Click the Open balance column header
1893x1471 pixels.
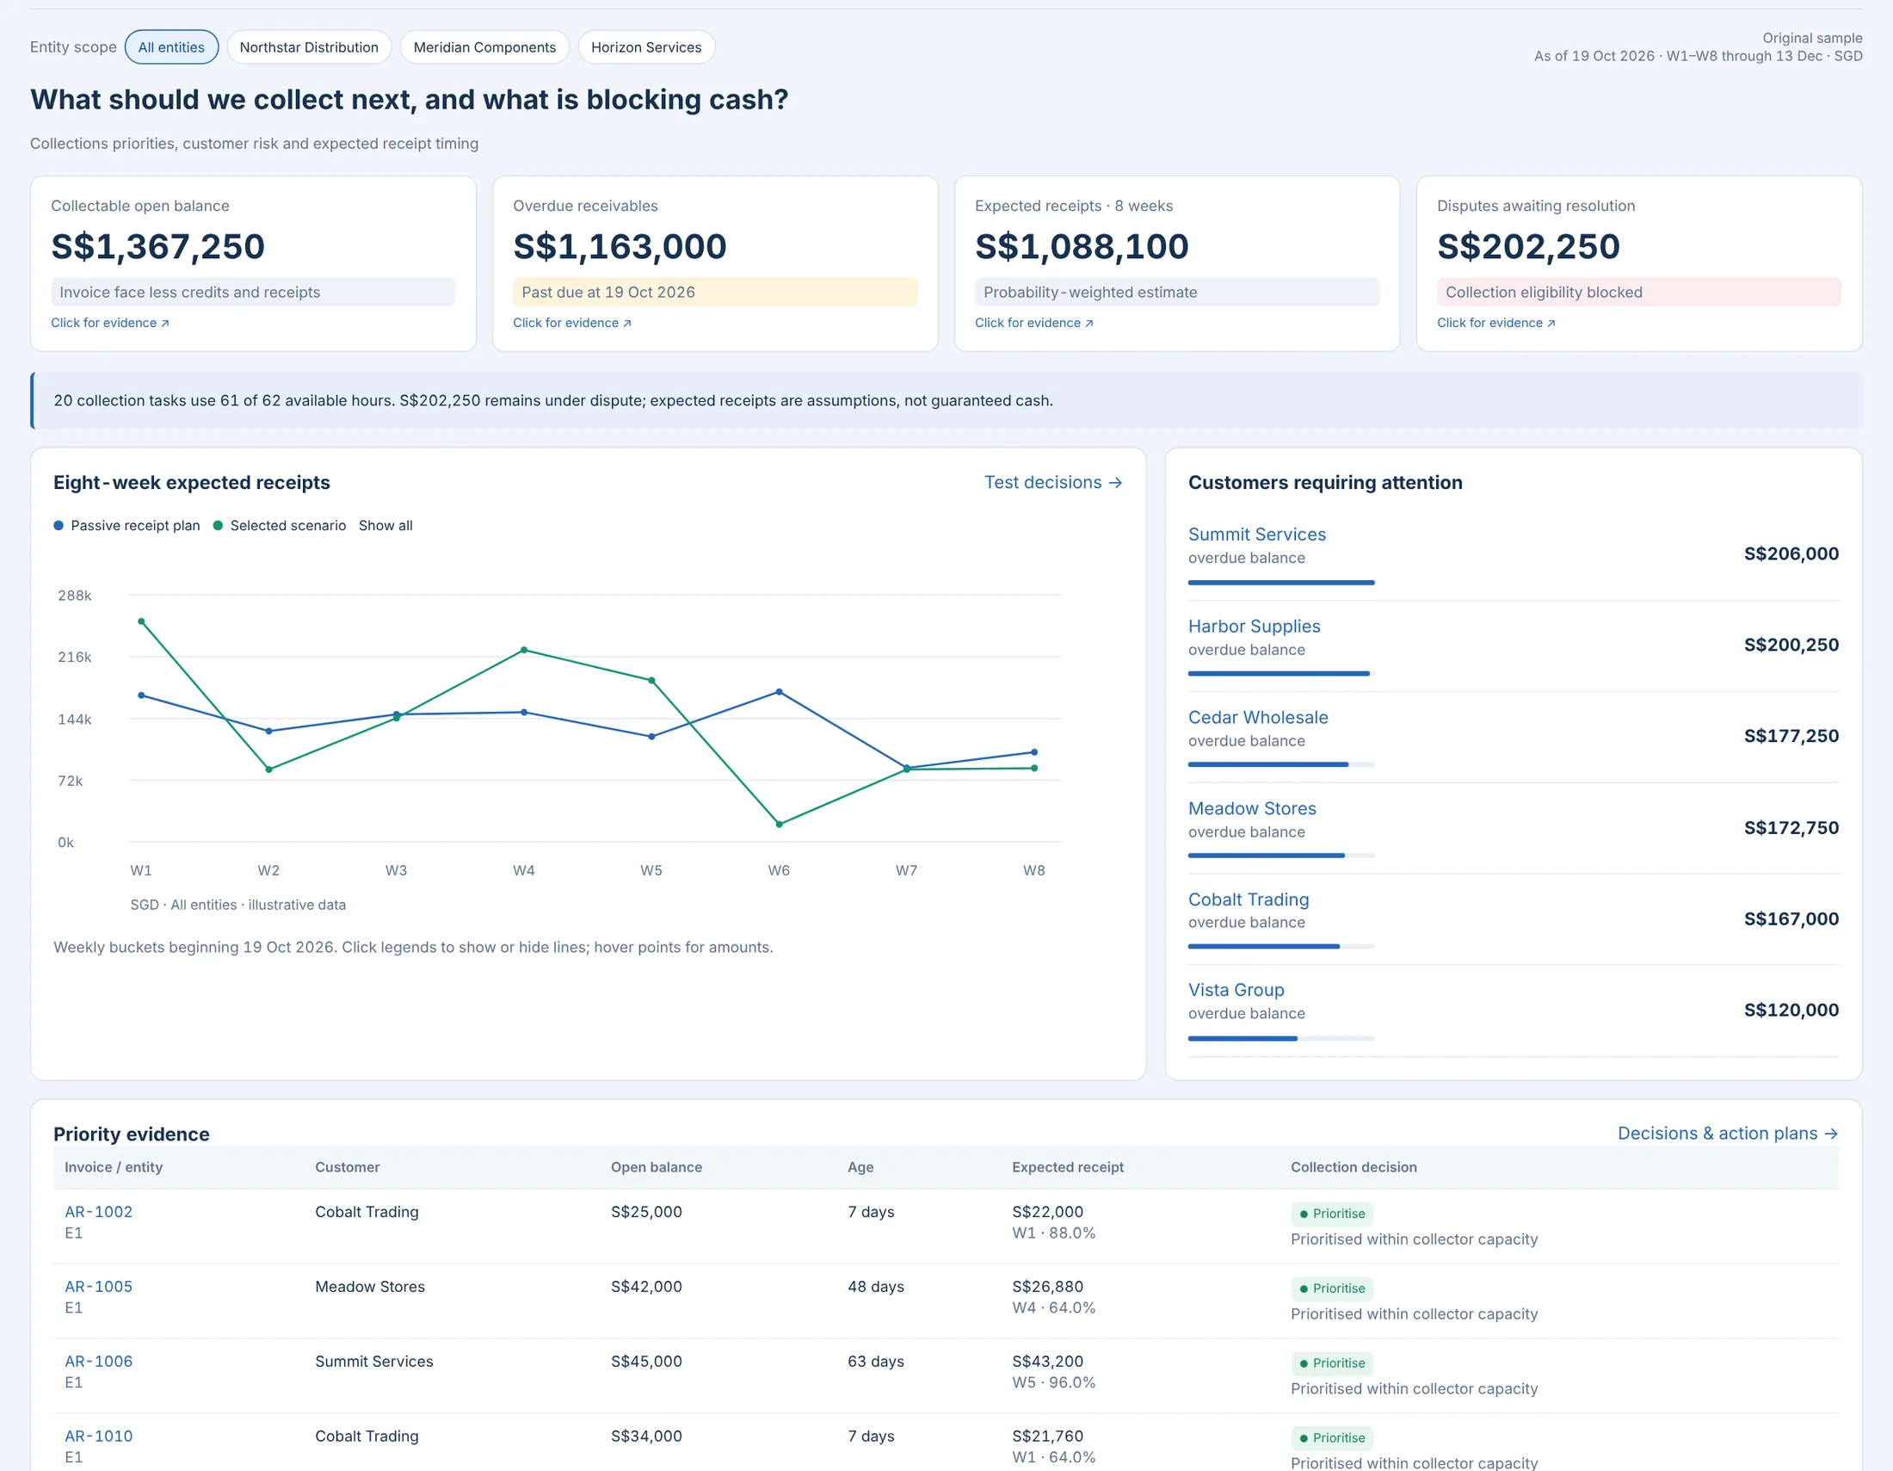click(x=657, y=1167)
